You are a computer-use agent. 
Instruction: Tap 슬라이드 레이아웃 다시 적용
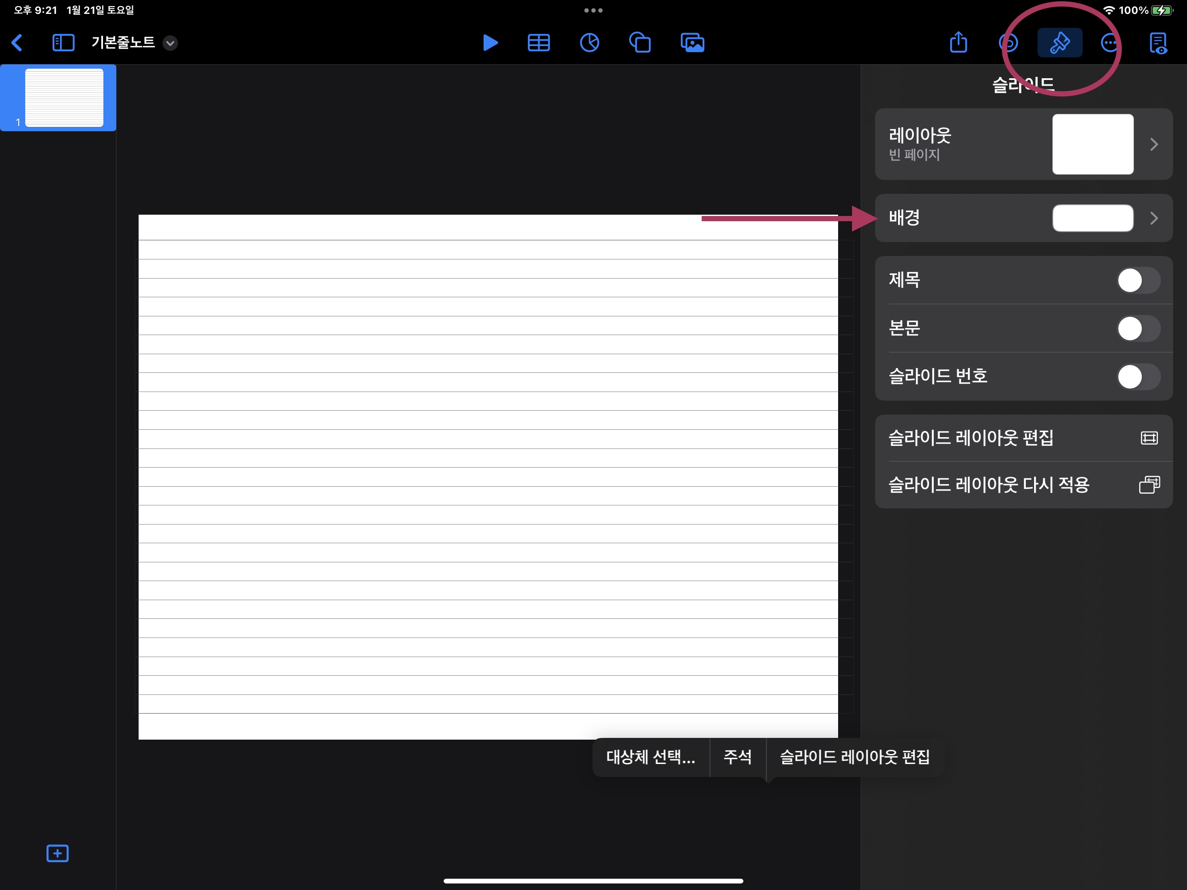[x=1023, y=485]
